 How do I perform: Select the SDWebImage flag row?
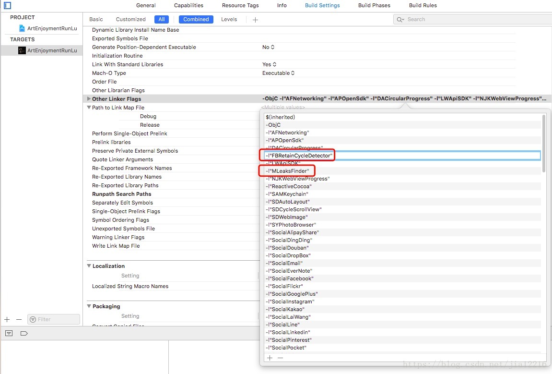402,217
